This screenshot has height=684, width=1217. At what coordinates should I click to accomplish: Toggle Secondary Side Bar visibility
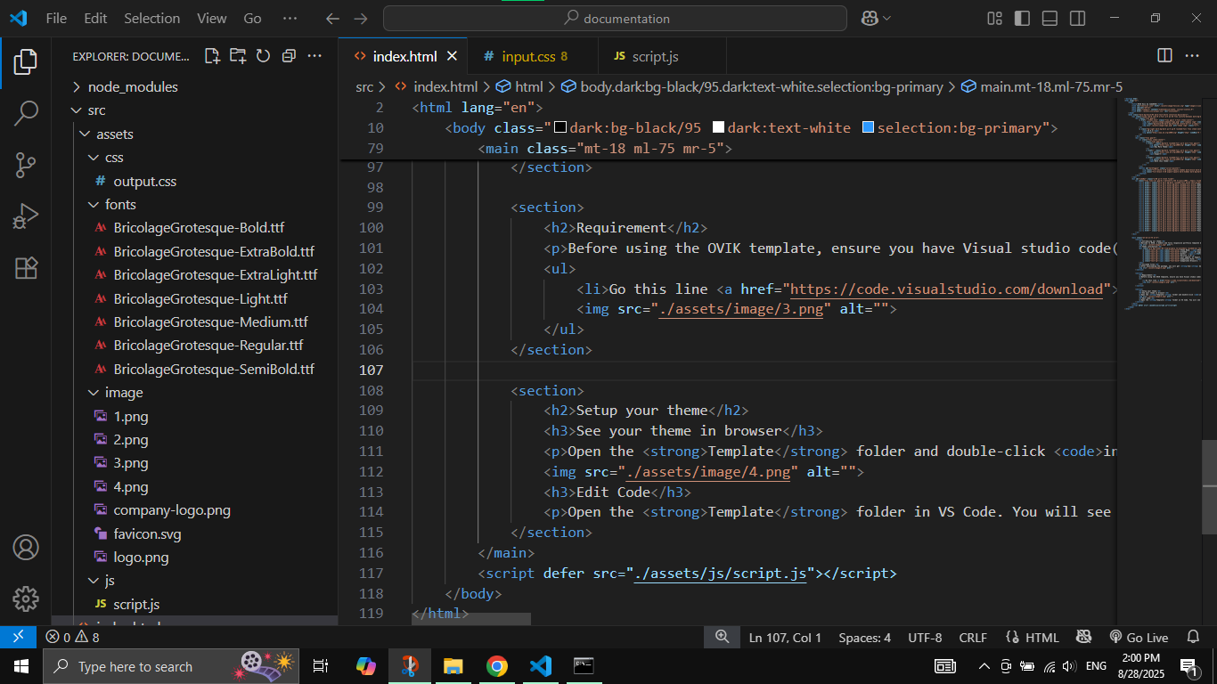(1077, 19)
